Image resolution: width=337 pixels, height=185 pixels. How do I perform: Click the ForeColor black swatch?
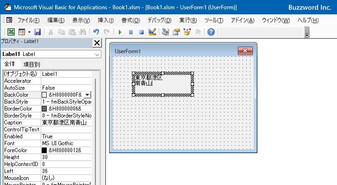pos(44,150)
